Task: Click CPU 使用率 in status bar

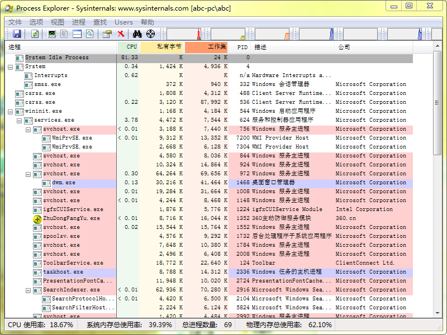Action: pyautogui.click(x=40, y=325)
